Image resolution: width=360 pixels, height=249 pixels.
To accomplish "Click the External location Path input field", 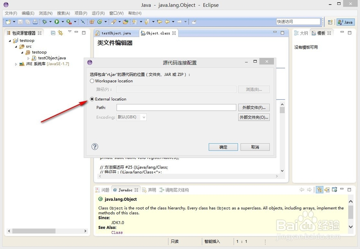I will (x=176, y=107).
